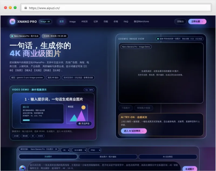Open the 首页 nav item

[x=62, y=22]
